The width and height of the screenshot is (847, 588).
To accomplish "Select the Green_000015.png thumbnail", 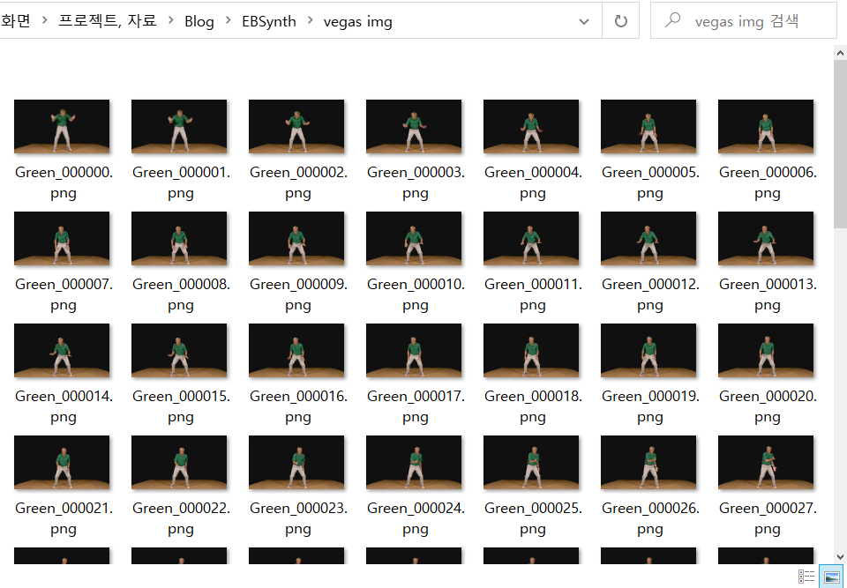I will tap(179, 351).
